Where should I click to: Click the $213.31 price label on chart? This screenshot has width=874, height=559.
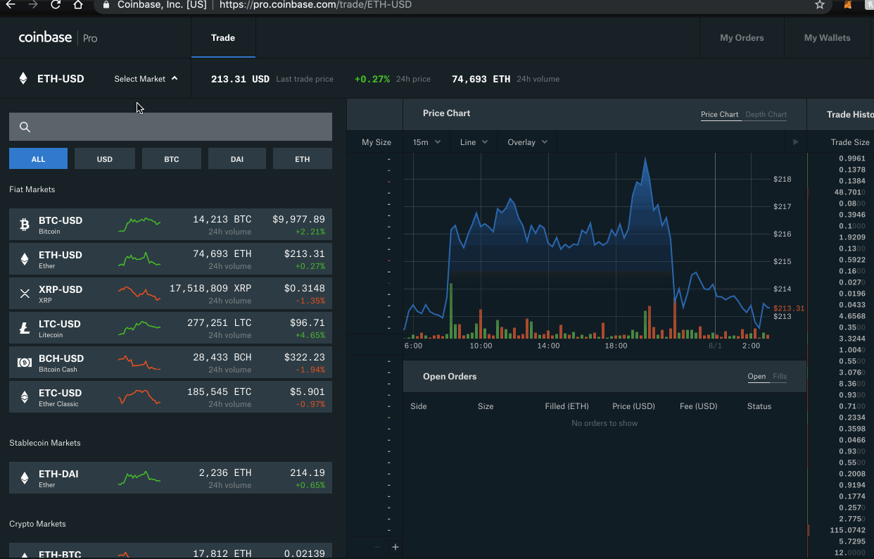[789, 308]
